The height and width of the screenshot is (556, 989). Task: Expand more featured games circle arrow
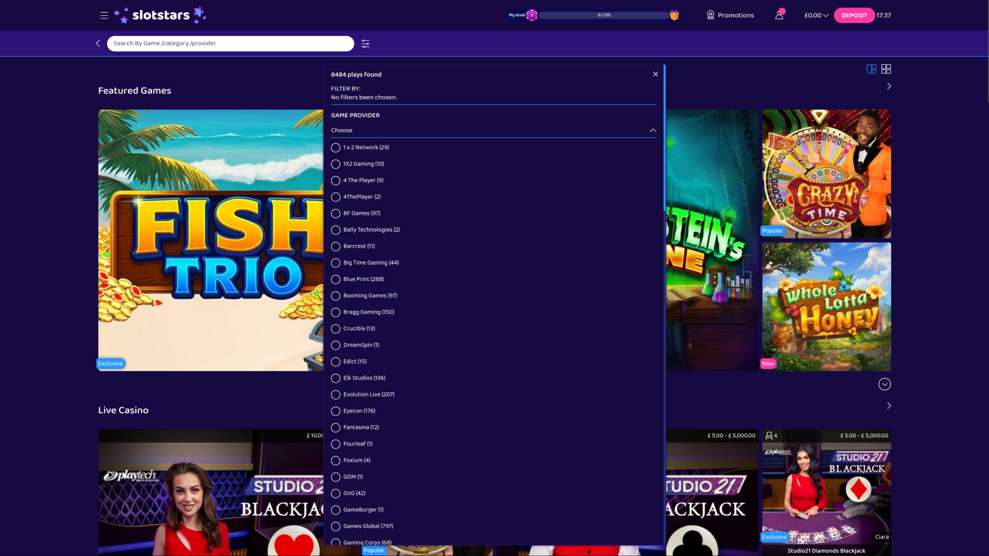click(884, 384)
